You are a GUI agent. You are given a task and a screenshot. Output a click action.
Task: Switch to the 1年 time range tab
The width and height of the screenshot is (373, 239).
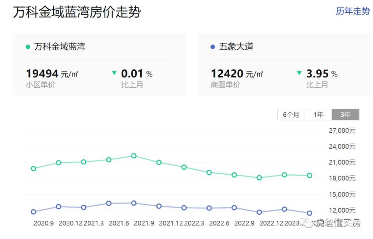318,114
